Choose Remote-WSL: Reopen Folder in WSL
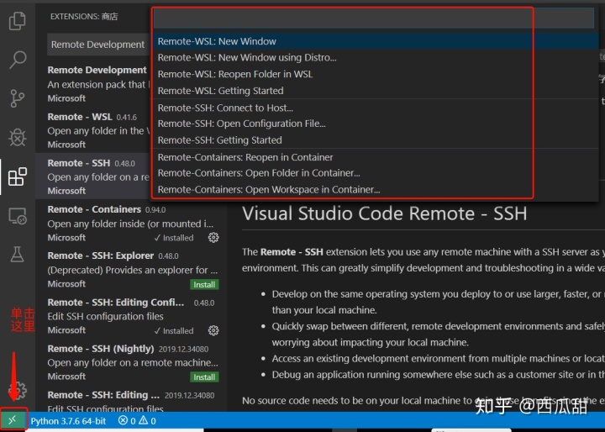The height and width of the screenshot is (432, 605). point(376,74)
